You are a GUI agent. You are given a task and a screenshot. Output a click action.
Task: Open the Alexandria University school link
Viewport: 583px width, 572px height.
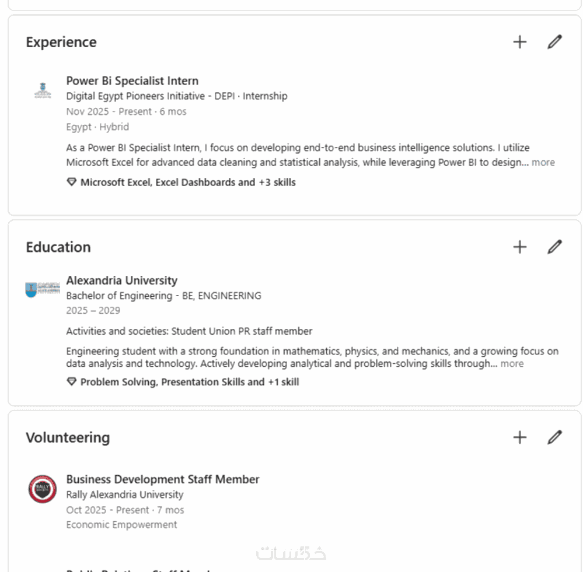coord(121,280)
